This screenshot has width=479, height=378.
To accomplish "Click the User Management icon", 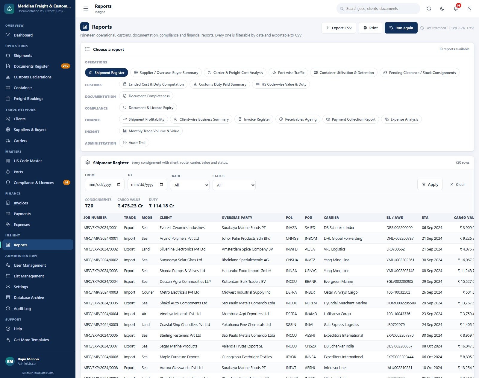I will click(8, 265).
